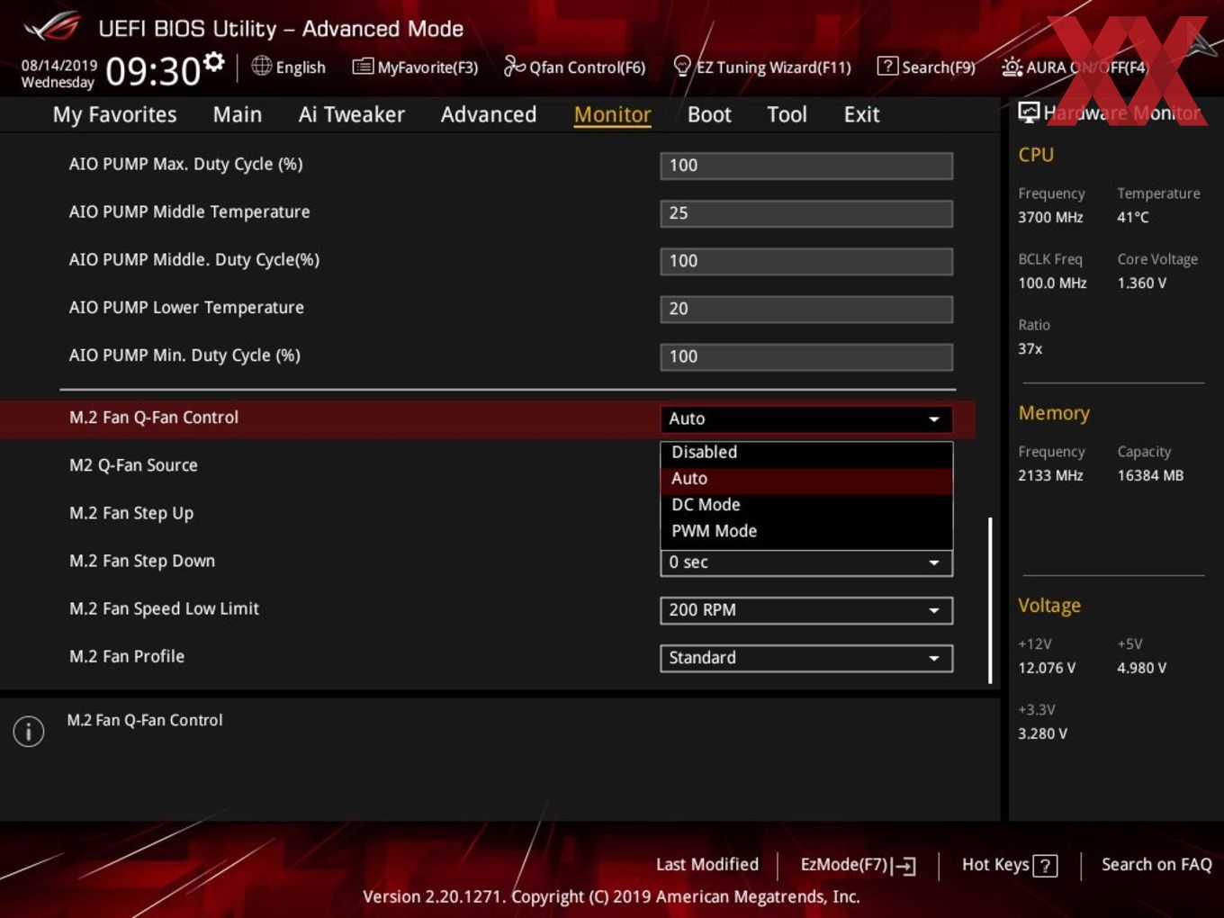Click CPU temperature value 41°C
1224x918 pixels.
click(1133, 217)
